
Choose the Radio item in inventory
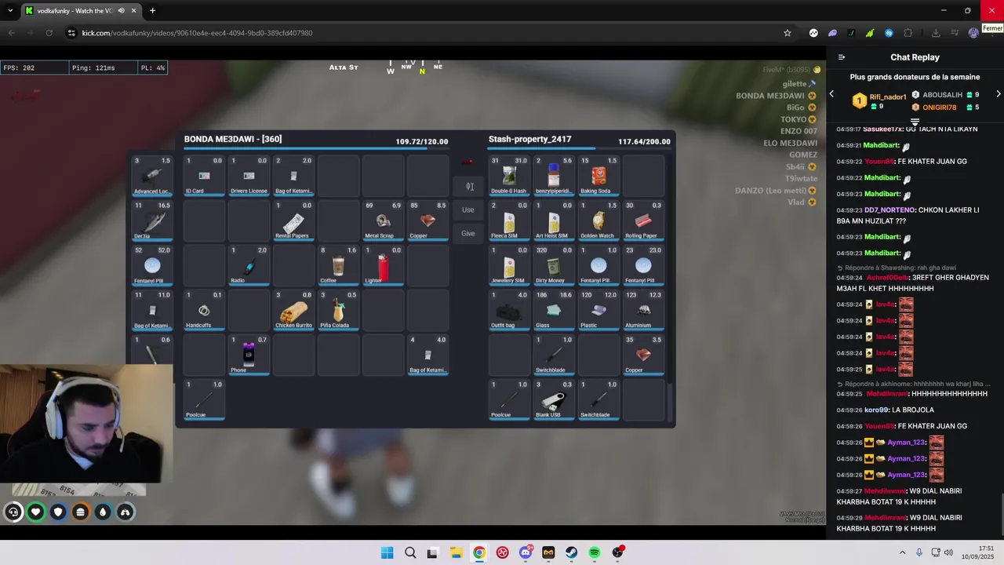(x=249, y=264)
